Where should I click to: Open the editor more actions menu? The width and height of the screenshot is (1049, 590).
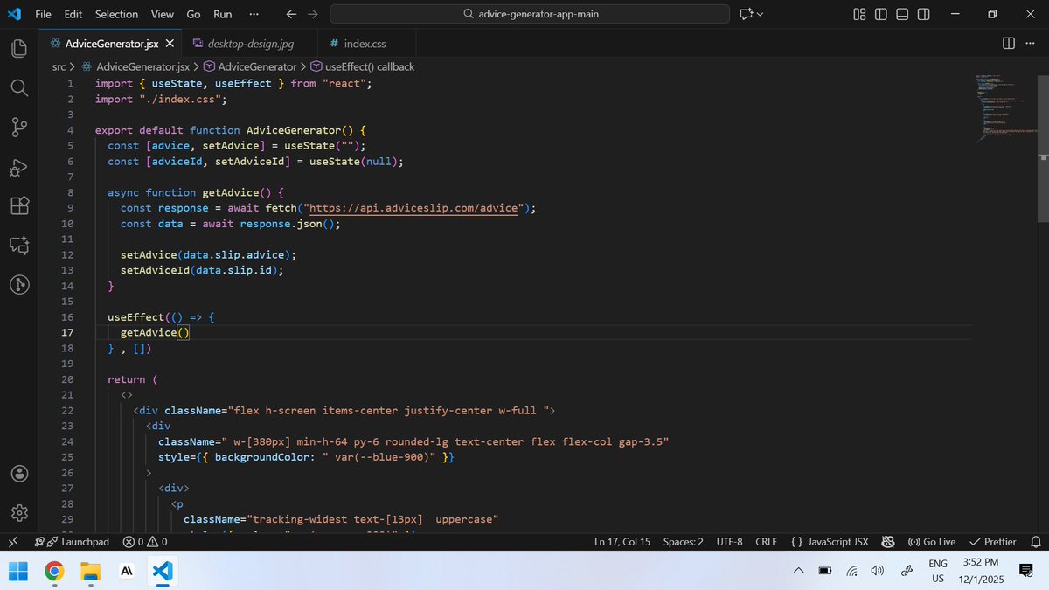pos(1030,43)
